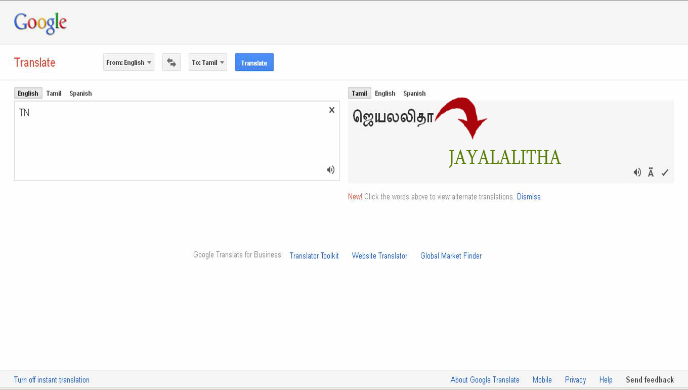
Task: Select Spanish target language tab
Action: click(414, 93)
